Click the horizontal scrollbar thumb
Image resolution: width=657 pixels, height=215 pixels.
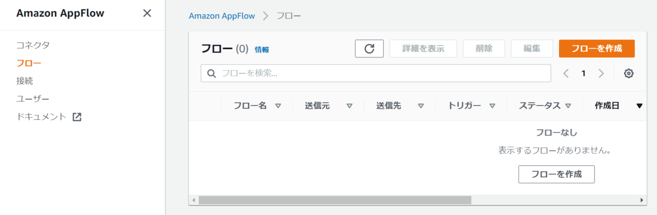335,200
